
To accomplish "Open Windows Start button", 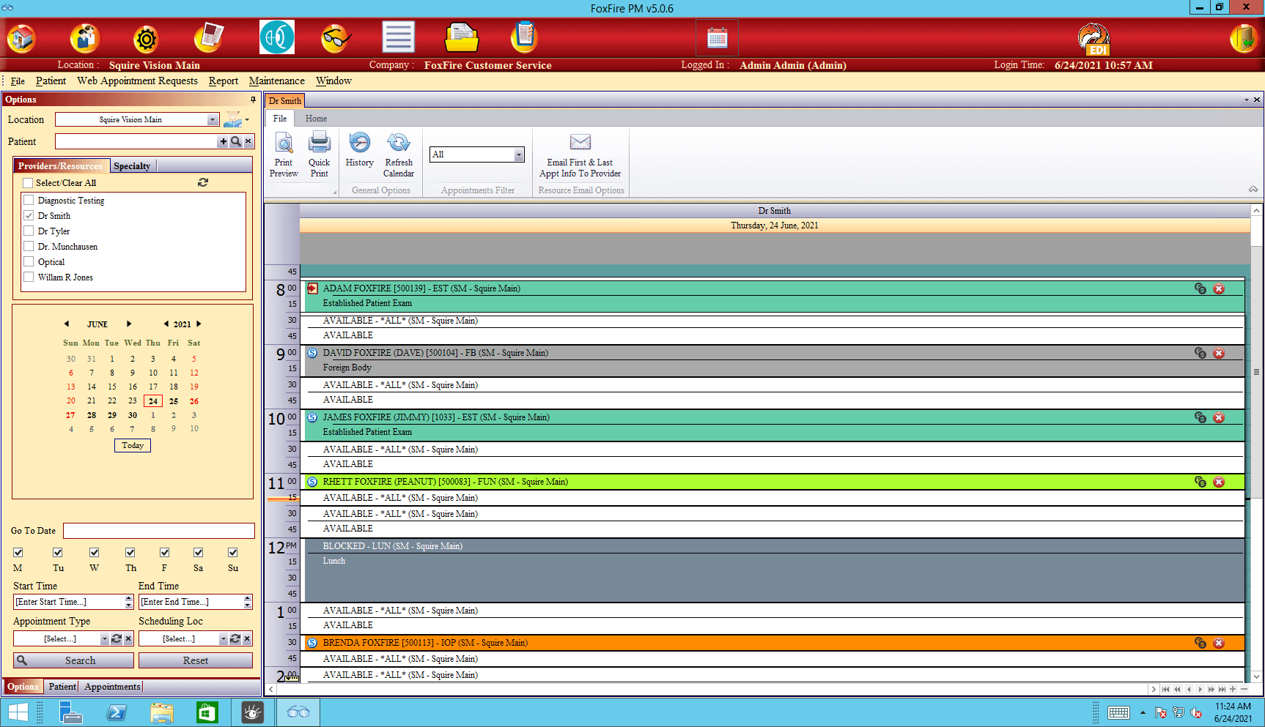I will point(18,712).
